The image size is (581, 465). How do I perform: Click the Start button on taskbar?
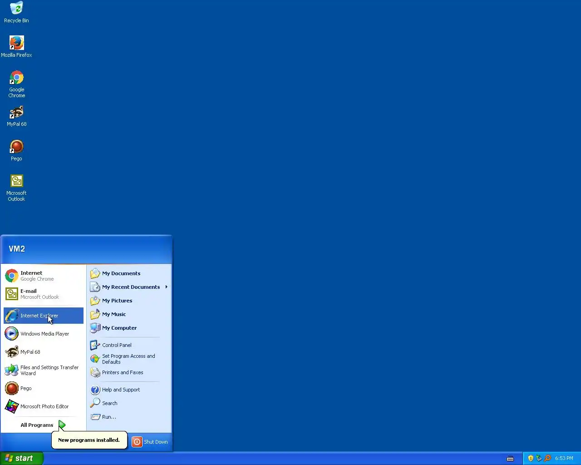(21, 458)
